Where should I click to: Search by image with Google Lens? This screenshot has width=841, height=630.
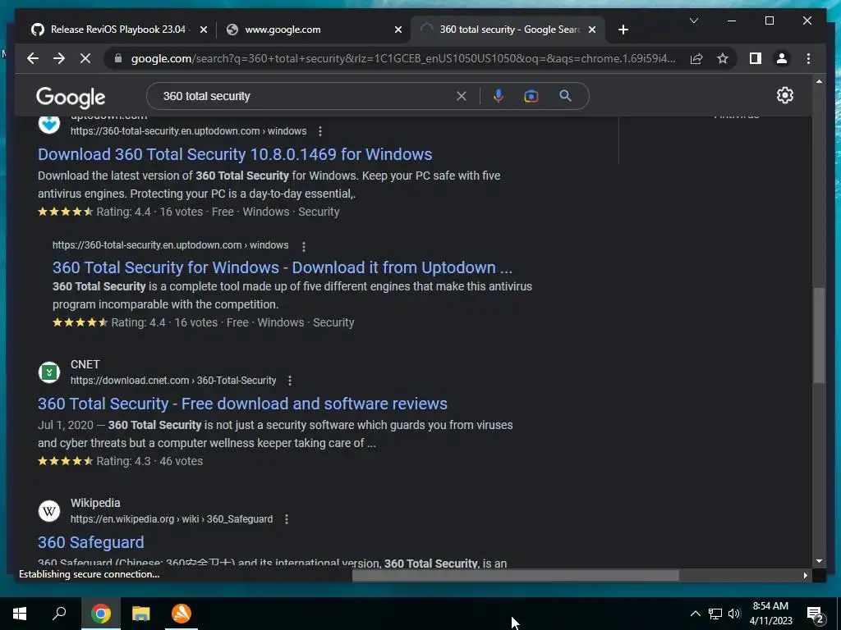[531, 96]
